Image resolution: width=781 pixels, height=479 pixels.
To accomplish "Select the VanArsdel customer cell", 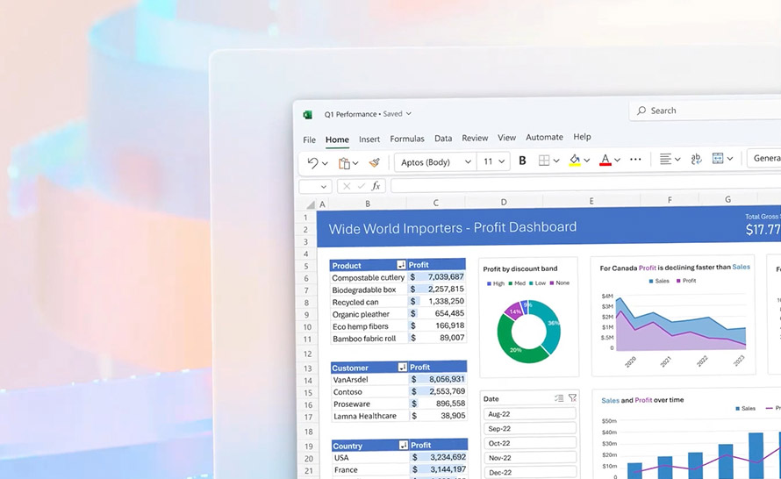I will (369, 379).
